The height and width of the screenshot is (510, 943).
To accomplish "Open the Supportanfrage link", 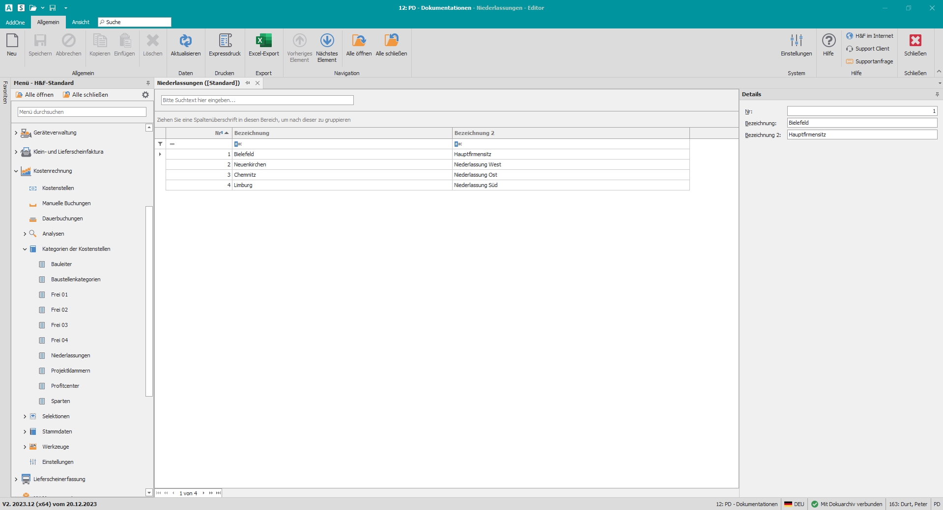I will (x=873, y=61).
